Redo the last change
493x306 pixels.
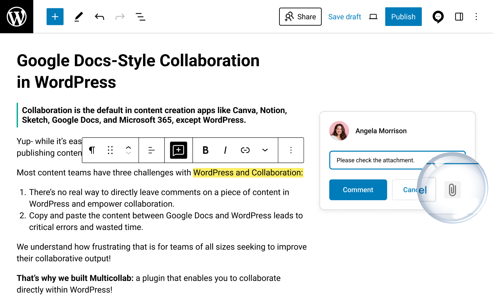(120, 17)
